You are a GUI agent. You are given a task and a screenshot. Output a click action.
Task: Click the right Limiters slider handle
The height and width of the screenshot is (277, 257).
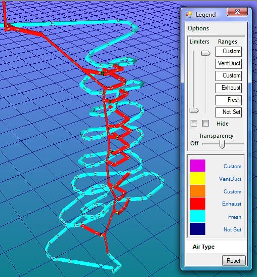coord(205,53)
